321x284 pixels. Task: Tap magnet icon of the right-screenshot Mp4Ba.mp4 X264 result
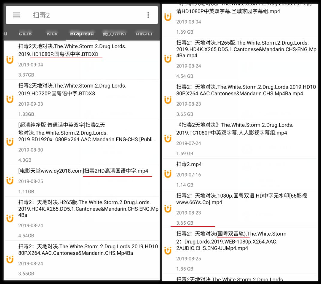coord(168,100)
